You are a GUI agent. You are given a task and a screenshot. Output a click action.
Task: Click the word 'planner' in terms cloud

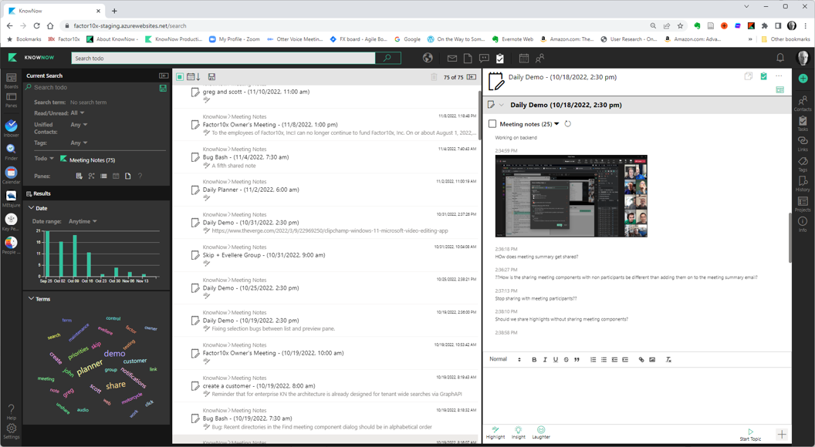coord(90,365)
